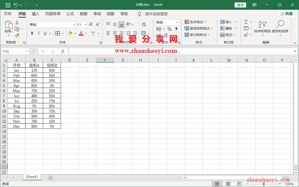Open Find and Select magnifier
The height and width of the screenshot is (187, 299).
click(280, 28)
